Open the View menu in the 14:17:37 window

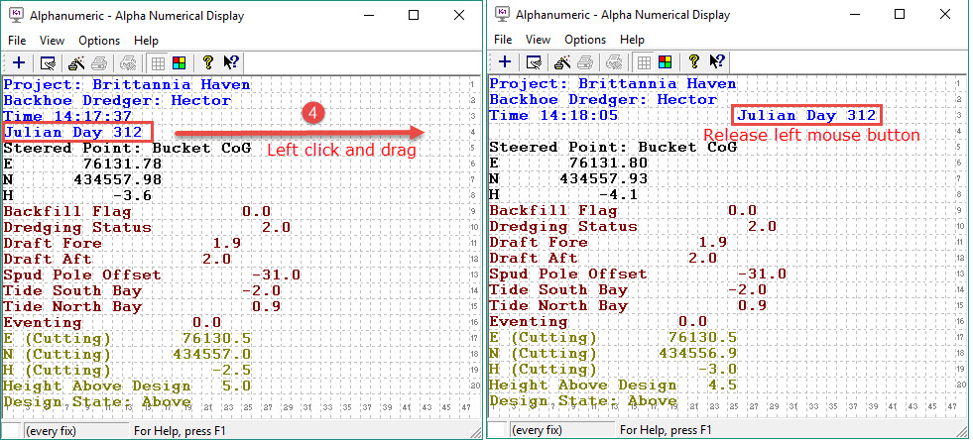53,41
